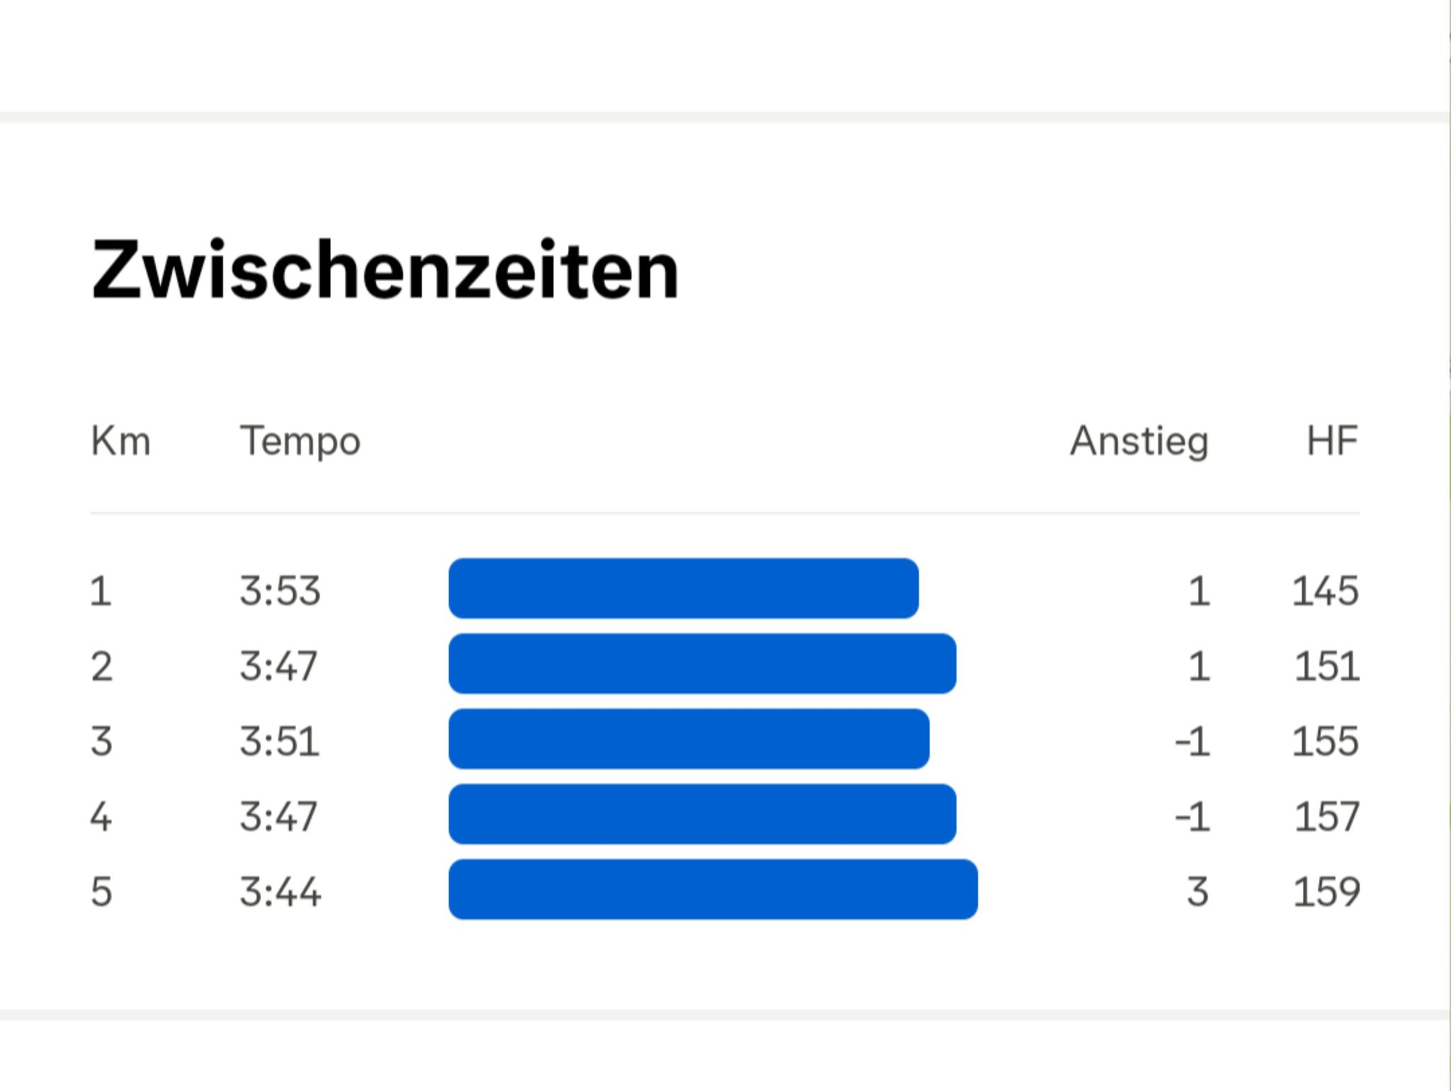
Task: Click the heart rate value 151
Action: [x=1326, y=666]
